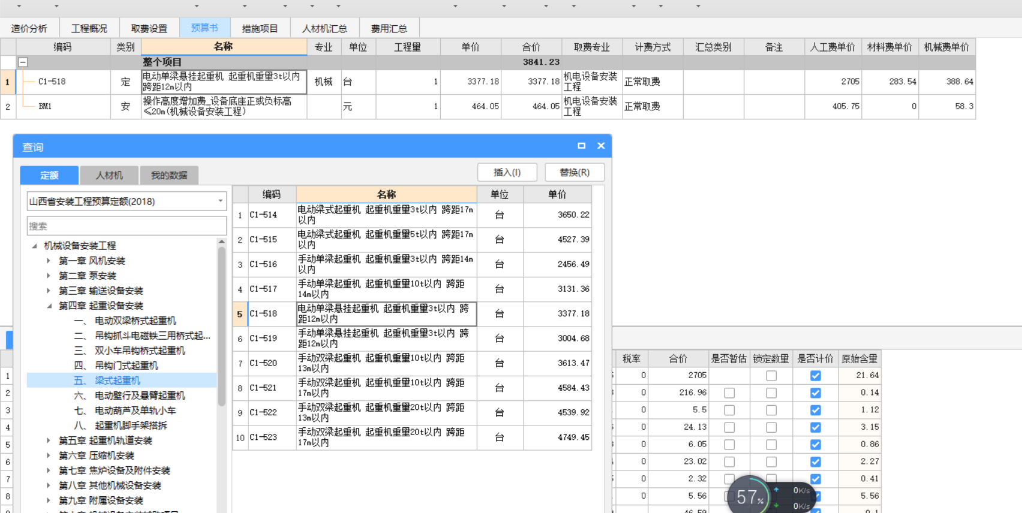Switch to 人材机汇总 tab
Viewport: 1022px width, 513px height.
pyautogui.click(x=324, y=28)
